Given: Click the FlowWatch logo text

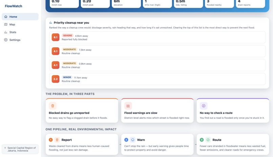Looking at the screenshot, I should coord(14,6).
